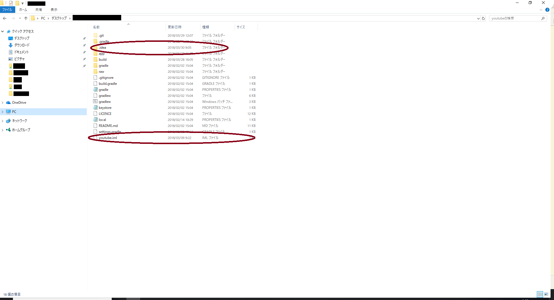Image resolution: width=554 pixels, height=300 pixels.
Task: Select the keystore file icon
Action: 95,108
